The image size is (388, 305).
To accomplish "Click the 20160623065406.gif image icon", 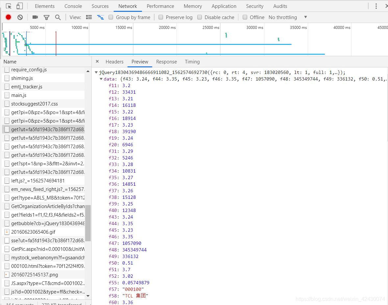I will pyautogui.click(x=7, y=232).
